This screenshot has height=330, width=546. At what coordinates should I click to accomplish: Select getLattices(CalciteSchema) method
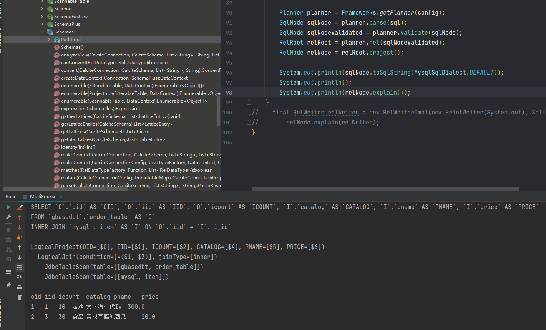105,132
